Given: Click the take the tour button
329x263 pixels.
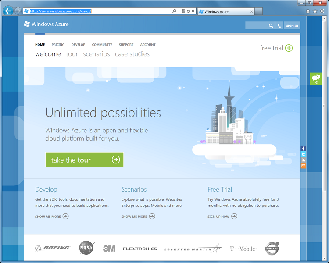Looking at the screenshot, I should click(x=84, y=160).
